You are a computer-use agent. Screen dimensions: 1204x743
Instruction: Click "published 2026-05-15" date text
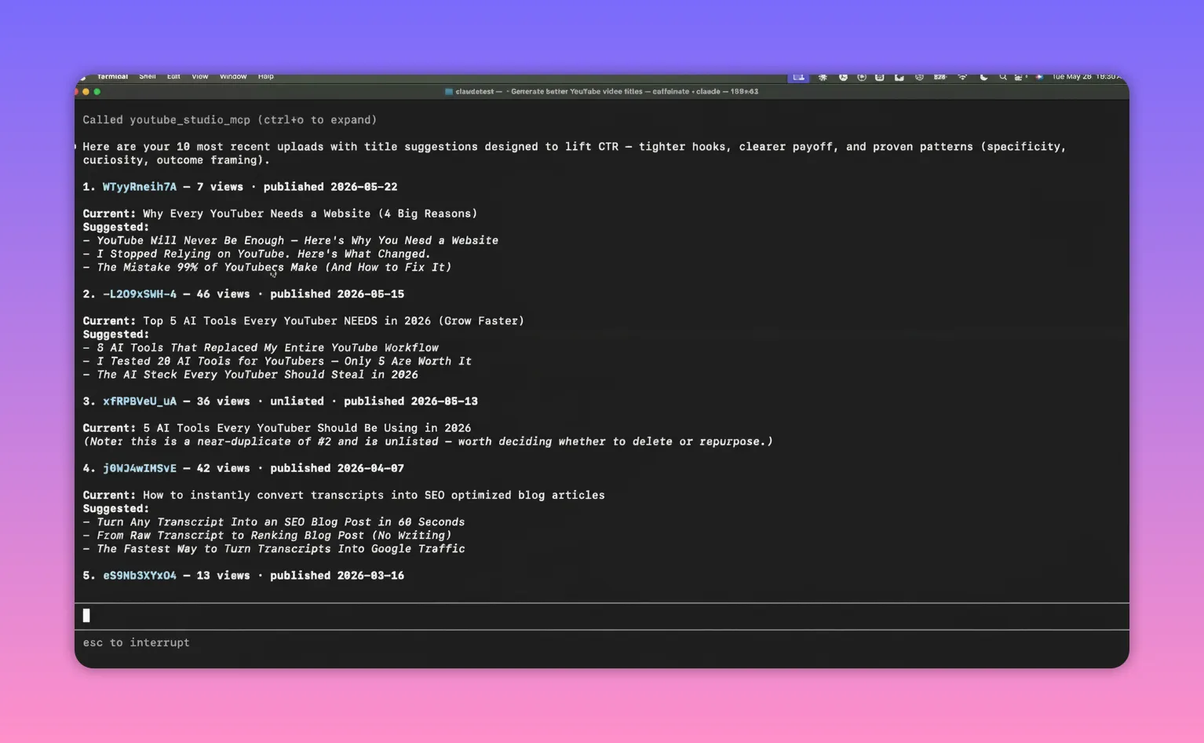pos(337,295)
